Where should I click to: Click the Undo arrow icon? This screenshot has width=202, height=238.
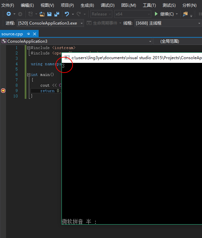[x=67, y=14]
